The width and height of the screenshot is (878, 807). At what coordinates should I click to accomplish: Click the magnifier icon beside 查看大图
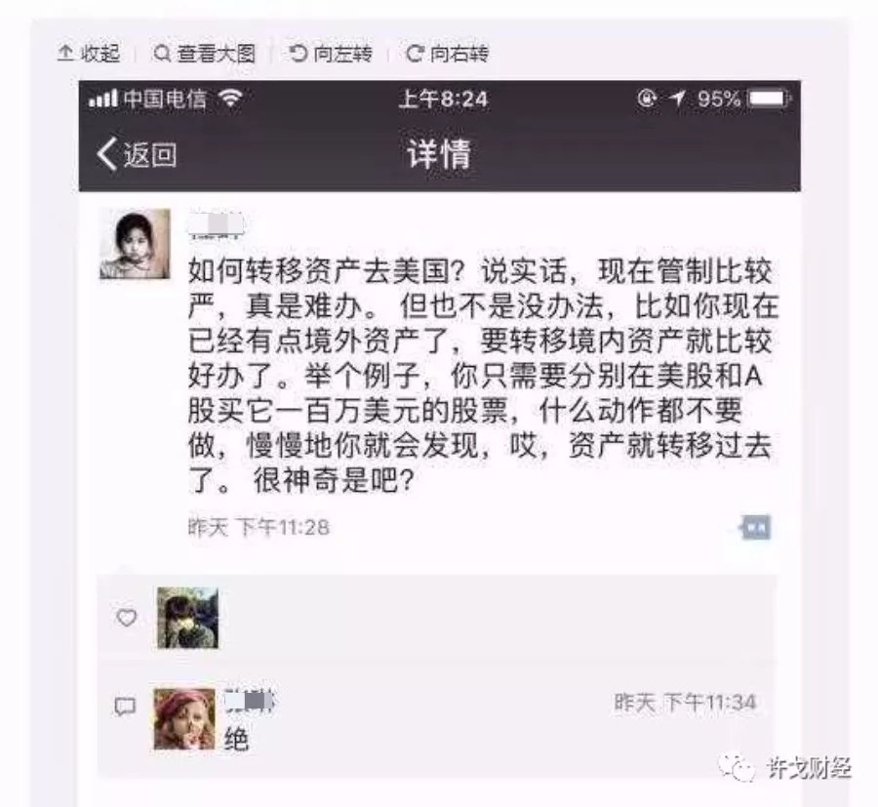[x=162, y=54]
